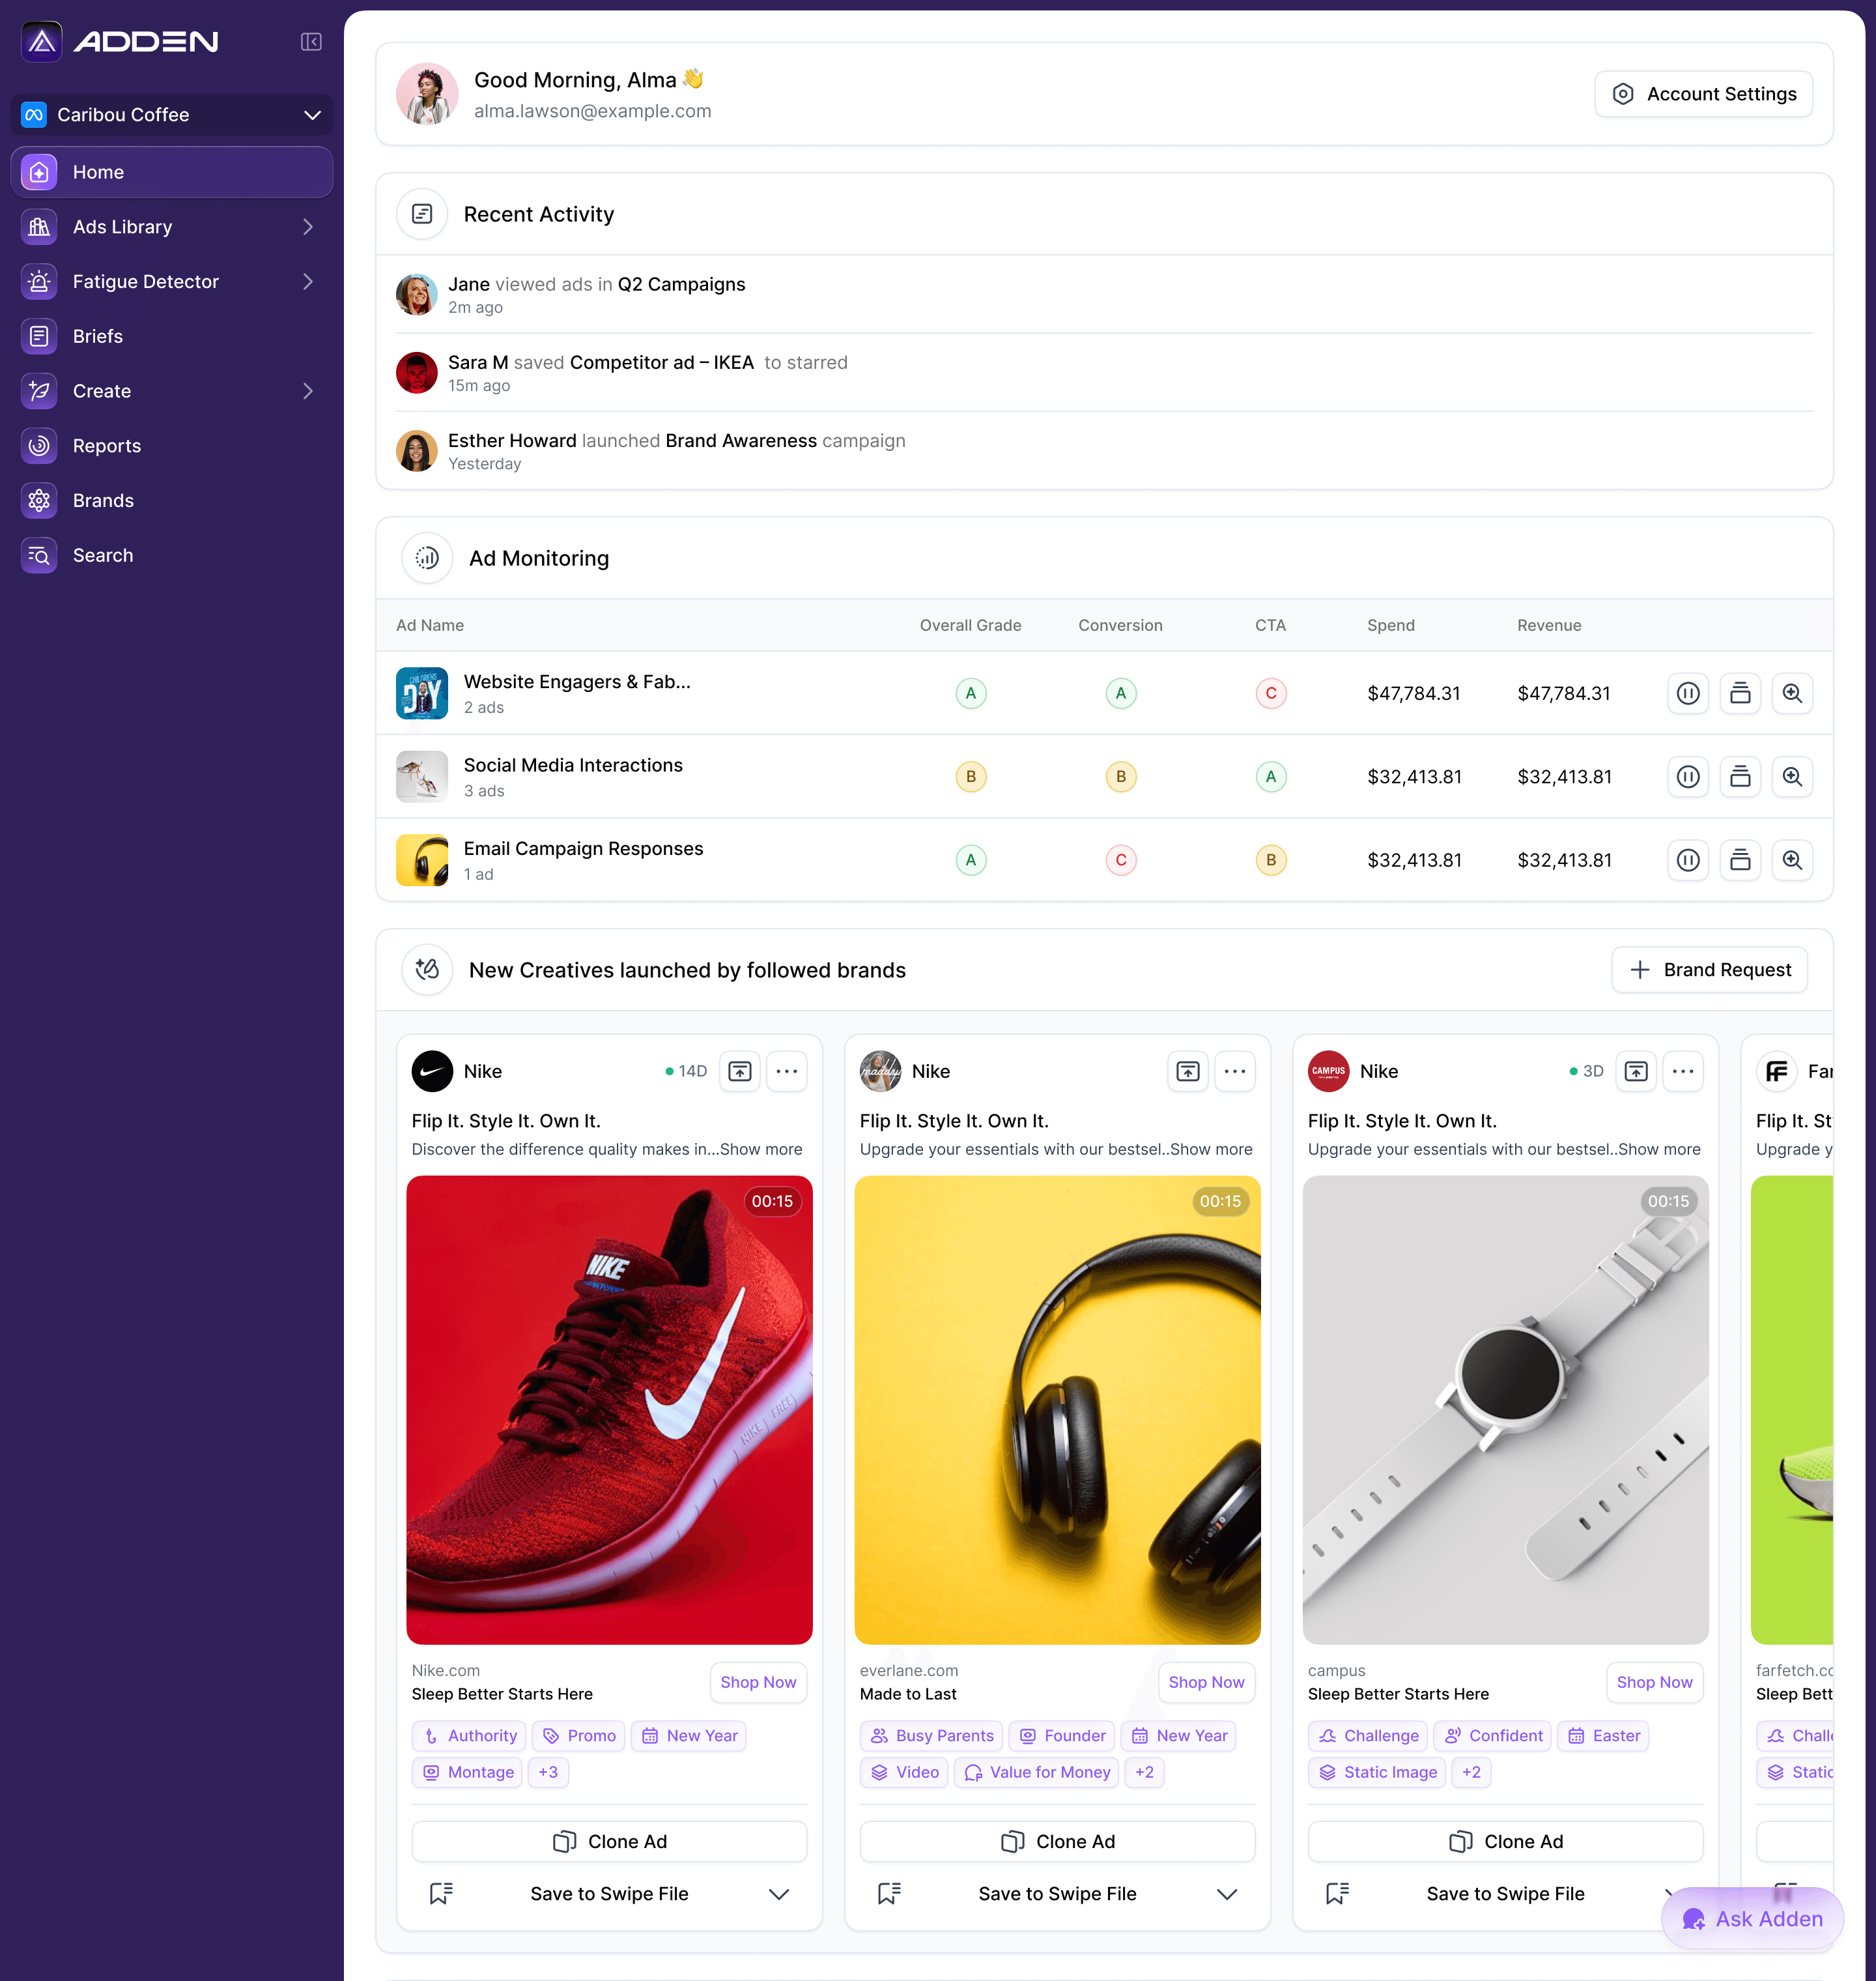Screen dimensions: 1876x1981
Task: Click the Authority tag on Nike.com card
Action: 469,1736
